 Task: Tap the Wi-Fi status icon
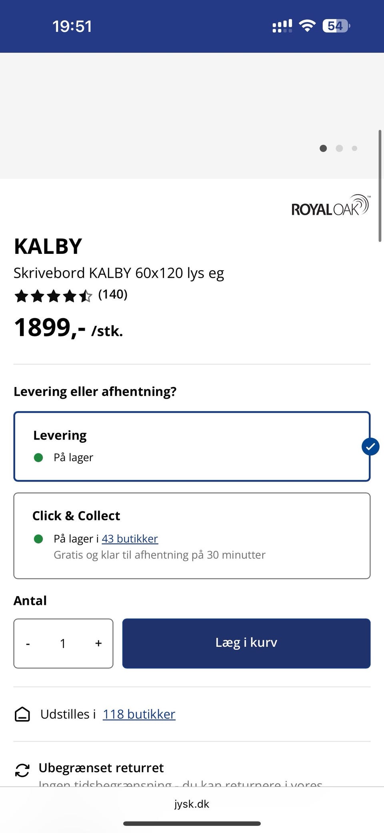tap(307, 26)
